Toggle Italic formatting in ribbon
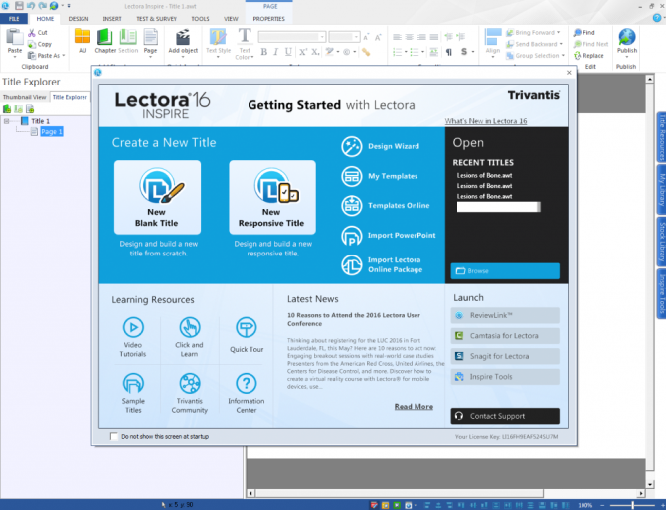 (x=276, y=52)
